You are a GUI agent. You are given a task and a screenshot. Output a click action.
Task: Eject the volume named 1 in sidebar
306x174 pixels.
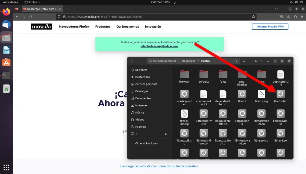click(166, 134)
